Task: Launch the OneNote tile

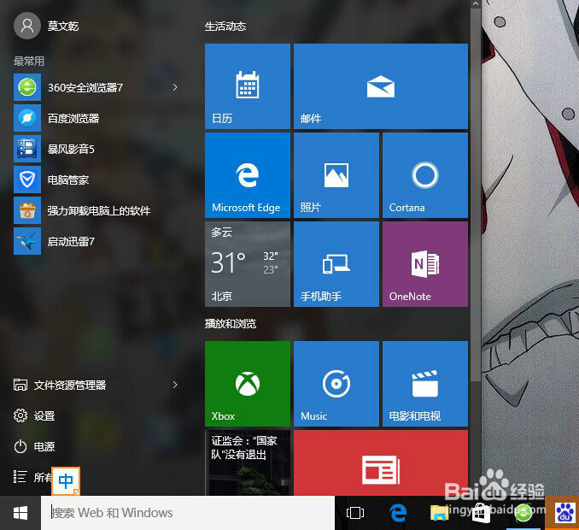Action: coord(425,264)
